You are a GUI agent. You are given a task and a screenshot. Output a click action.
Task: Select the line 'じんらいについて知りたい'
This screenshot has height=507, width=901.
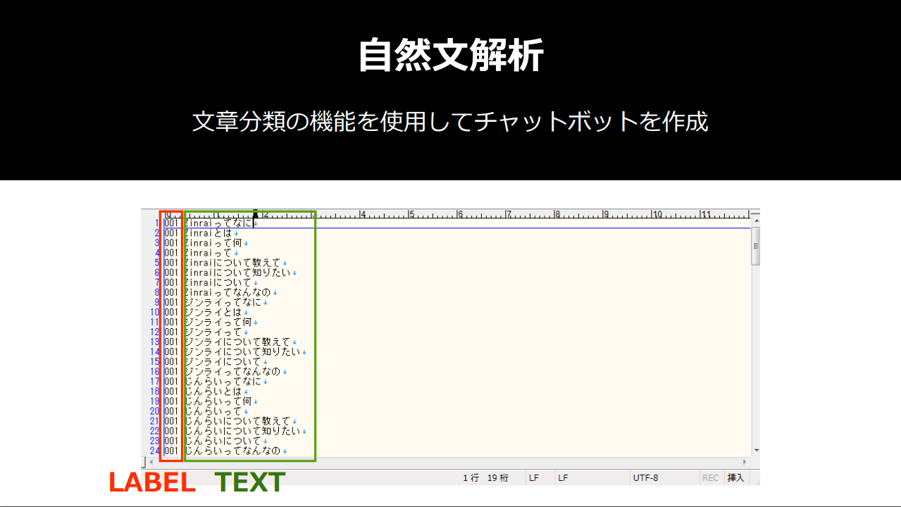pos(242,430)
